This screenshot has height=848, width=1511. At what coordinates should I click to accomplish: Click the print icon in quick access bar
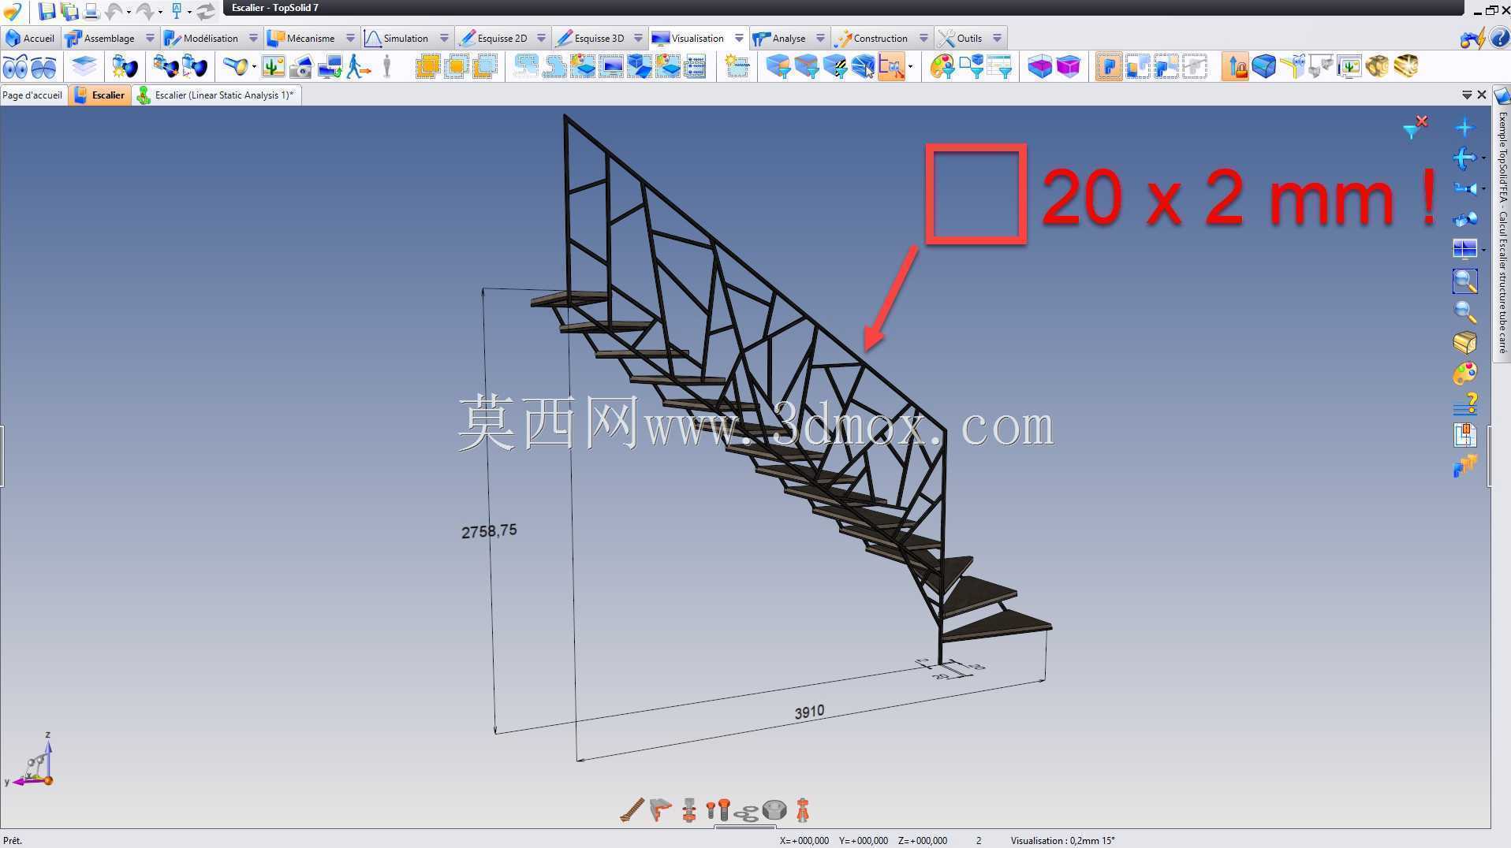pyautogui.click(x=91, y=11)
